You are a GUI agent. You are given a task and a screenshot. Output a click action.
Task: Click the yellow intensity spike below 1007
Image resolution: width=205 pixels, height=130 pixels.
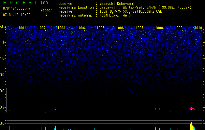pos(144,128)
